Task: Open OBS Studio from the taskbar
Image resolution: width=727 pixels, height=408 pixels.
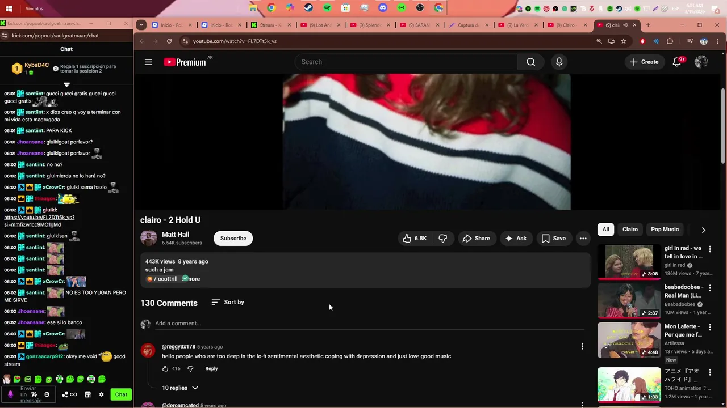Action: point(420,8)
